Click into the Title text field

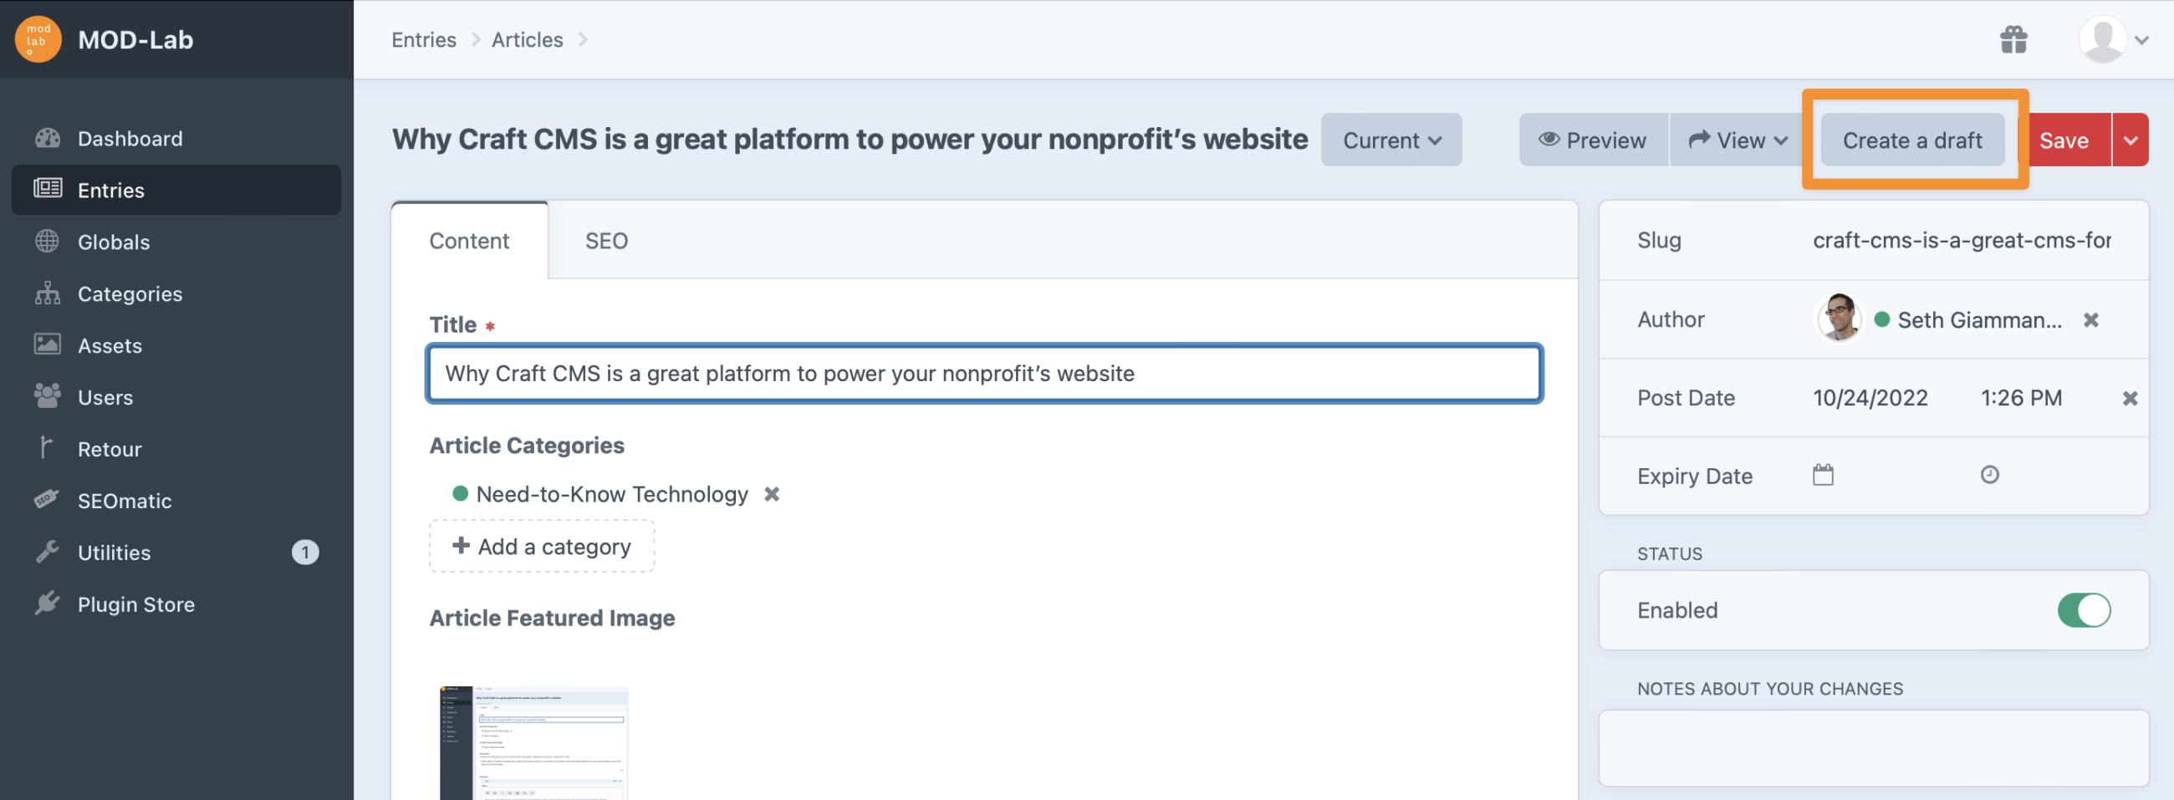(x=984, y=373)
